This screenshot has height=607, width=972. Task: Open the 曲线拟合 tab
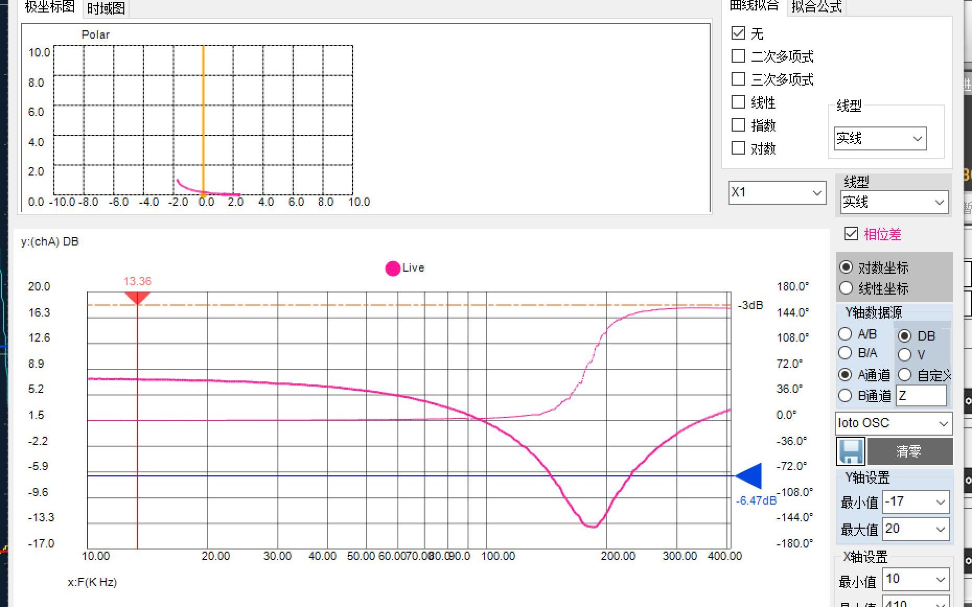click(754, 6)
